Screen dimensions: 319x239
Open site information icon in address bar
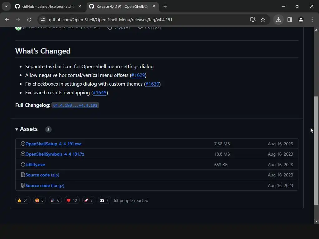pyautogui.click(x=43, y=20)
